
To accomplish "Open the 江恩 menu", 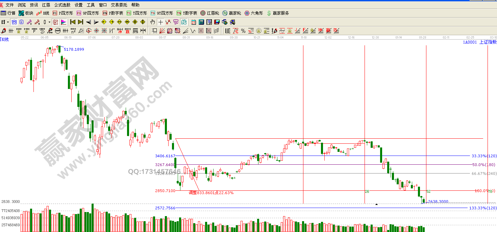I will click(46, 5).
